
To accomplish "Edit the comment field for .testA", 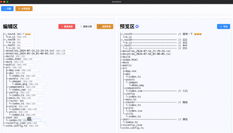I will pyautogui.click(x=25, y=34).
